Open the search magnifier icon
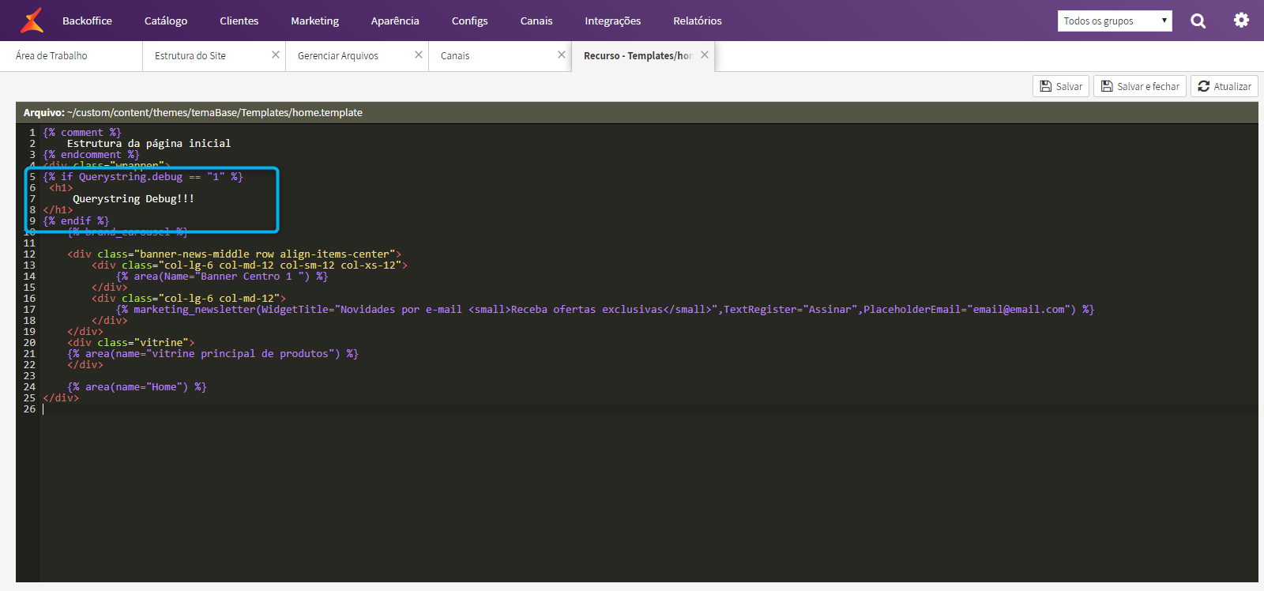The height and width of the screenshot is (591, 1264). (1198, 21)
